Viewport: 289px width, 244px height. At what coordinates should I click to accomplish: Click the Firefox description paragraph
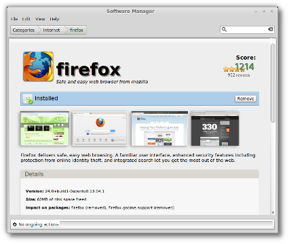[x=138, y=158]
